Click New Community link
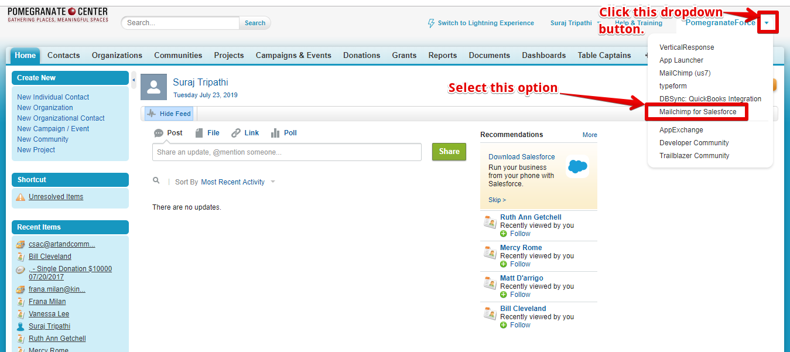 coord(43,139)
